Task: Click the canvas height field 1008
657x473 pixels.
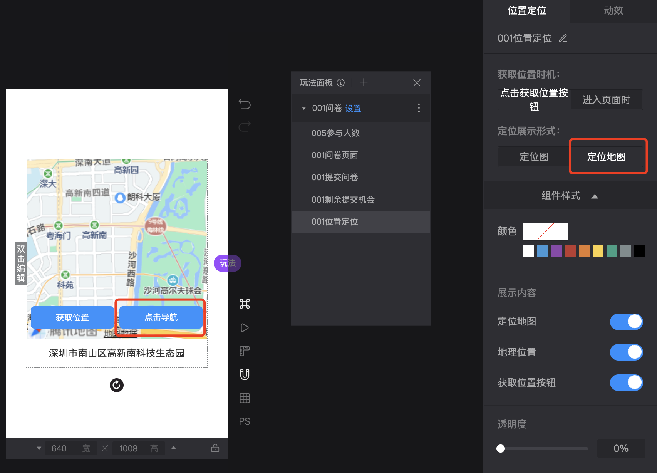Action: coord(139,448)
